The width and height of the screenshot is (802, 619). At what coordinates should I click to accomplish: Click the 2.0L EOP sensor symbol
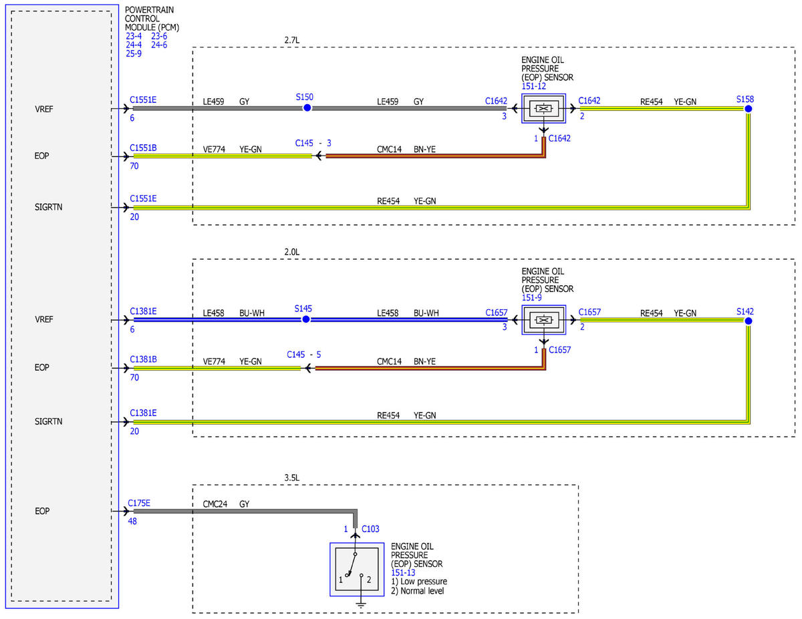pyautogui.click(x=545, y=320)
